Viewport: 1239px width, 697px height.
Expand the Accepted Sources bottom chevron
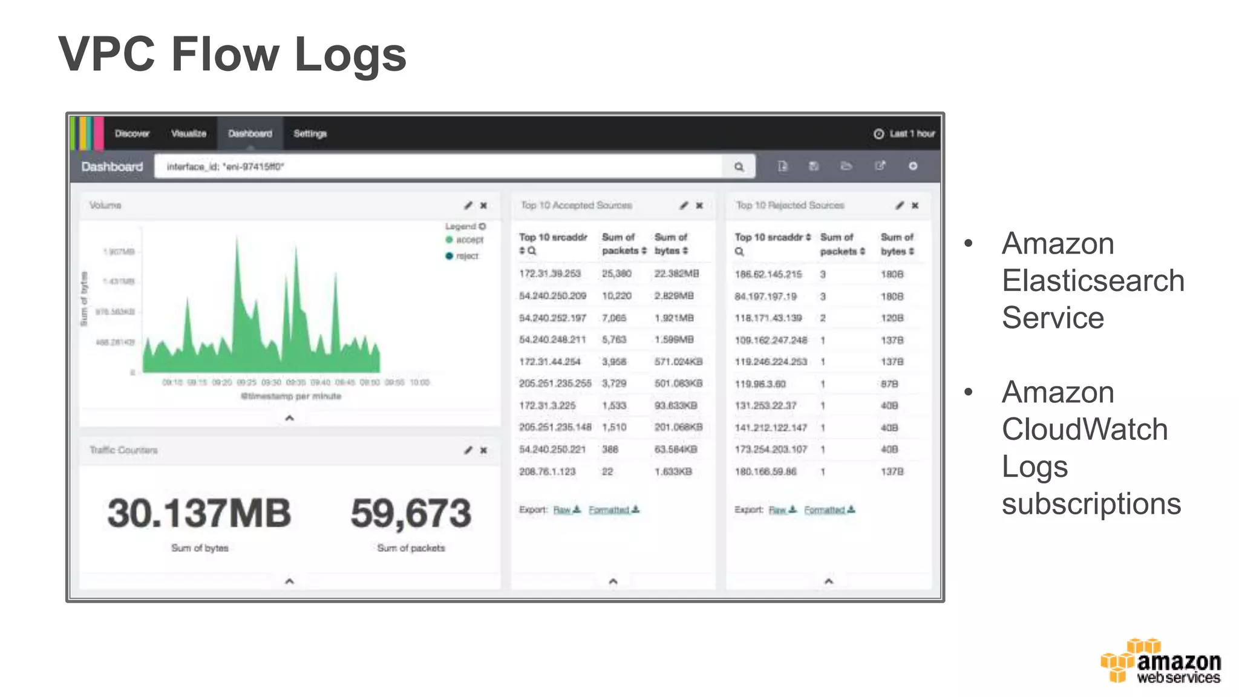click(x=613, y=581)
